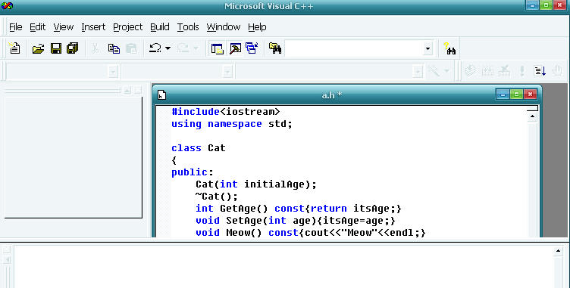Open the Build menu
The height and width of the screenshot is (288, 570).
160,27
